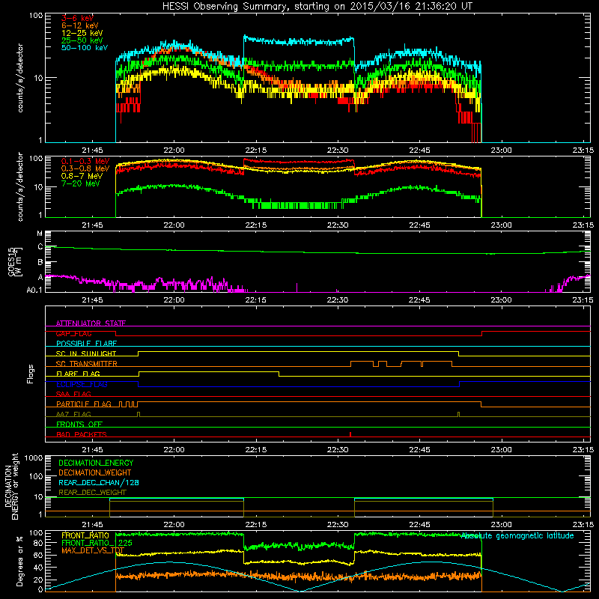Select the PARTICLE_FLAG label
The width and height of the screenshot is (599, 599).
[x=84, y=404]
